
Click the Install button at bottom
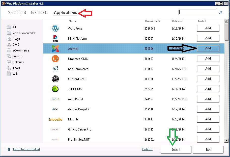tap(176, 149)
